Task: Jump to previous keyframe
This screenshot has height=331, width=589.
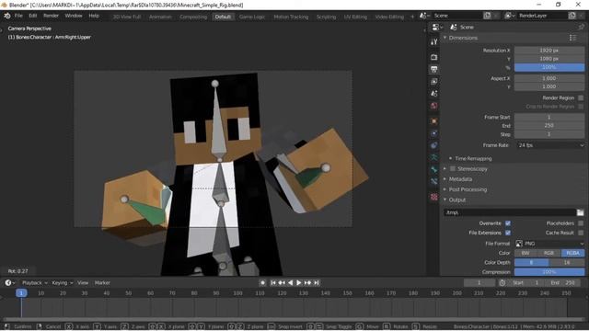Action: tap(282, 282)
